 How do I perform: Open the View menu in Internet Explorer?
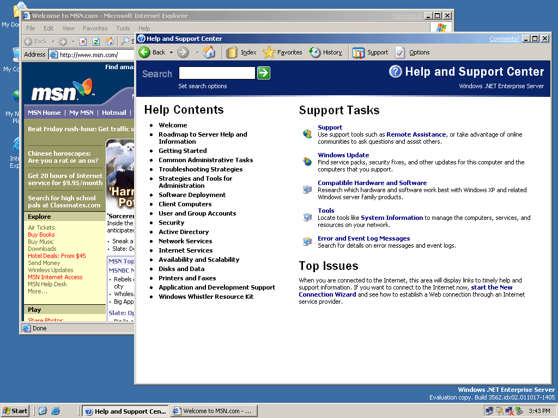(x=68, y=28)
